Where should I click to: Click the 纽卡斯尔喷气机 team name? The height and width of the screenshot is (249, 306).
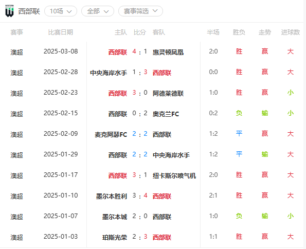click(174, 175)
